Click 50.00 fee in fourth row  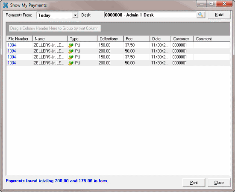click(130, 63)
